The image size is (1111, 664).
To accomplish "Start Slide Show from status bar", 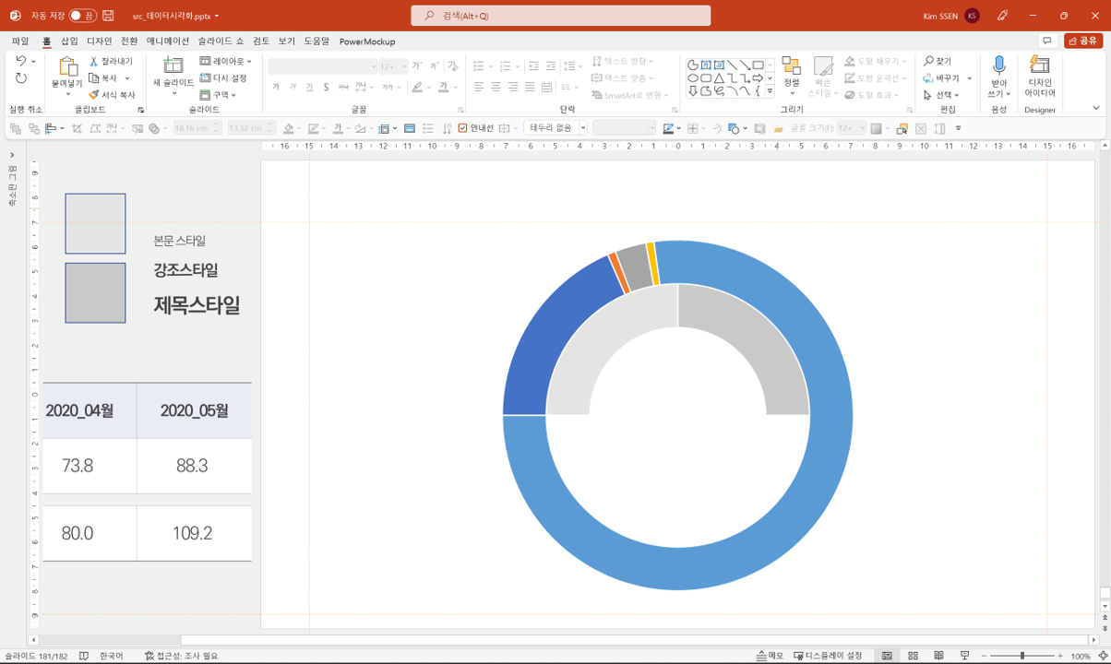I will point(964,656).
